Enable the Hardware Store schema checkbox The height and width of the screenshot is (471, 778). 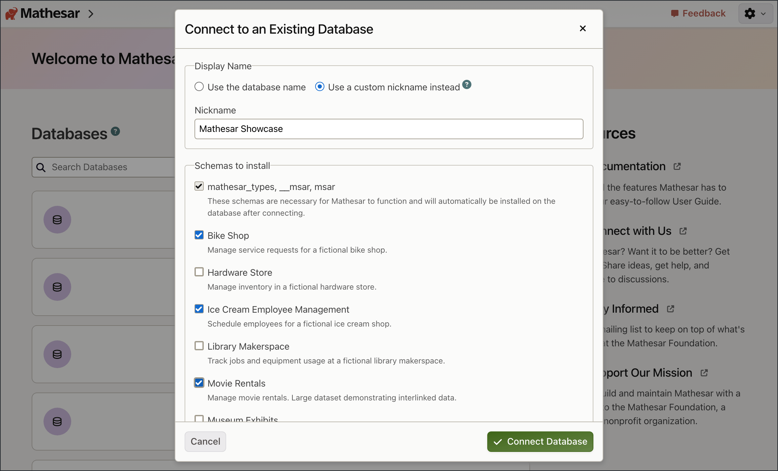(x=199, y=272)
